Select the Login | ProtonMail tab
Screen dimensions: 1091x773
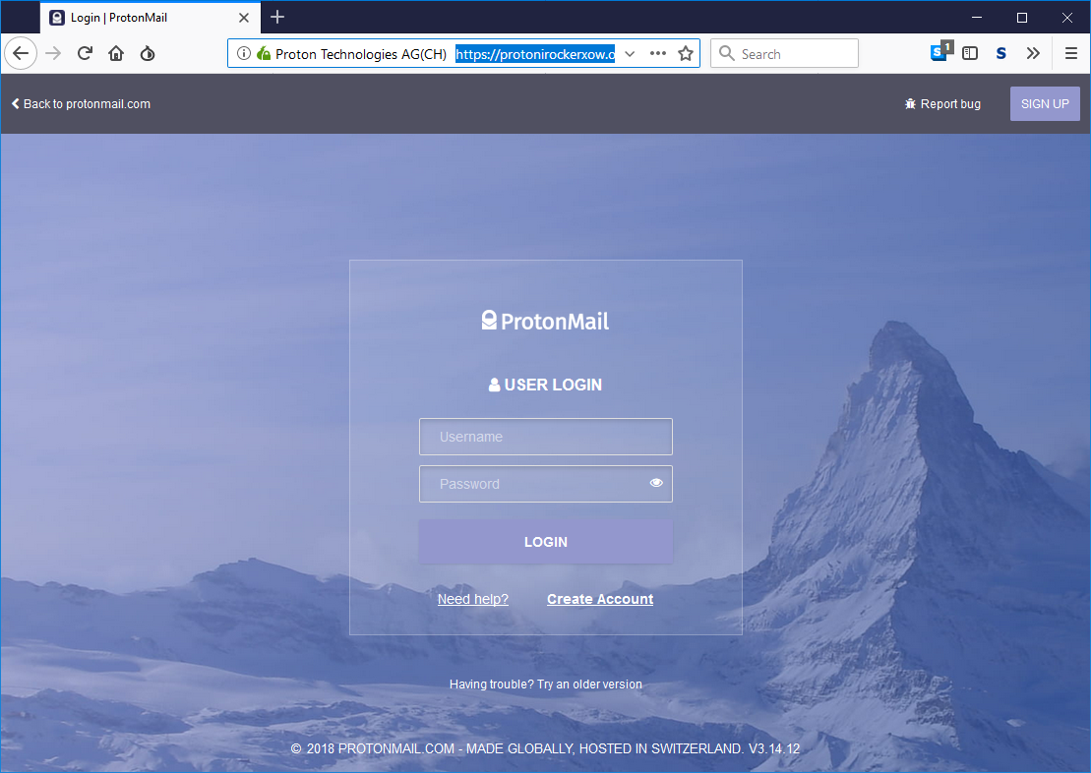[x=151, y=18]
